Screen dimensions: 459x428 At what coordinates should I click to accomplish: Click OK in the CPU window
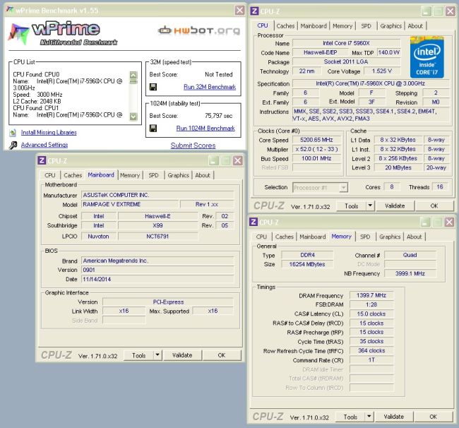coord(434,206)
